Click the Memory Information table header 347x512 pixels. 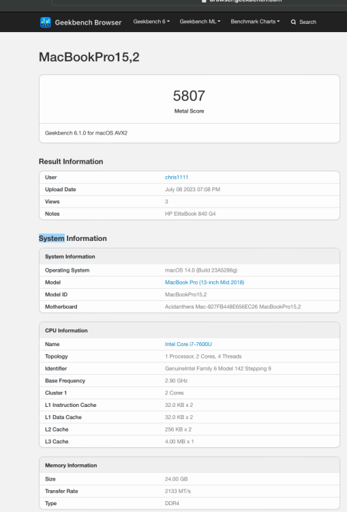190,466
